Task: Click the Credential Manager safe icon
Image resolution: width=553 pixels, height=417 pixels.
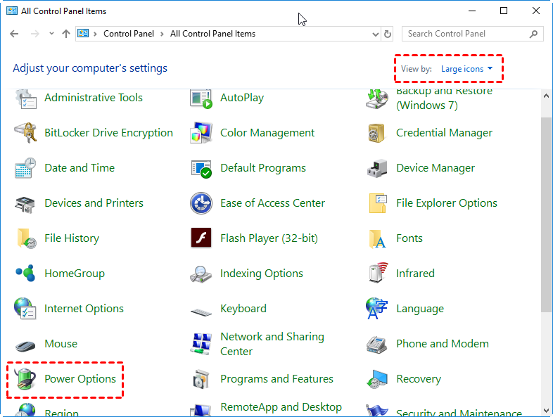Action: (377, 133)
